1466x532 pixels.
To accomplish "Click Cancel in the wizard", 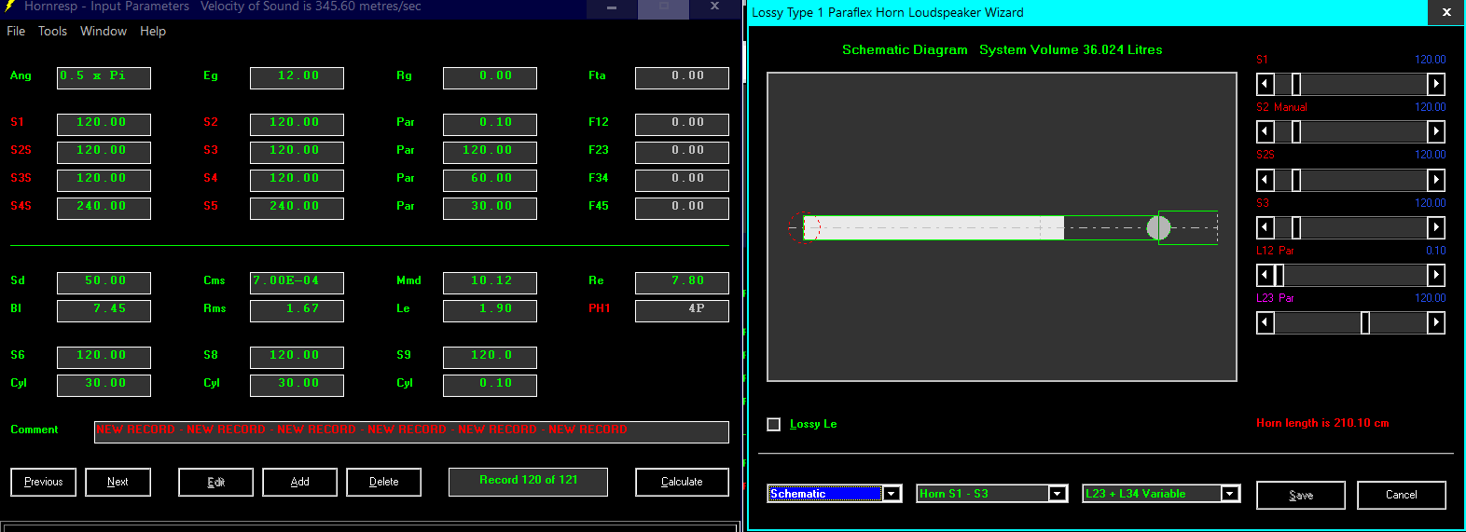I will [1401, 495].
